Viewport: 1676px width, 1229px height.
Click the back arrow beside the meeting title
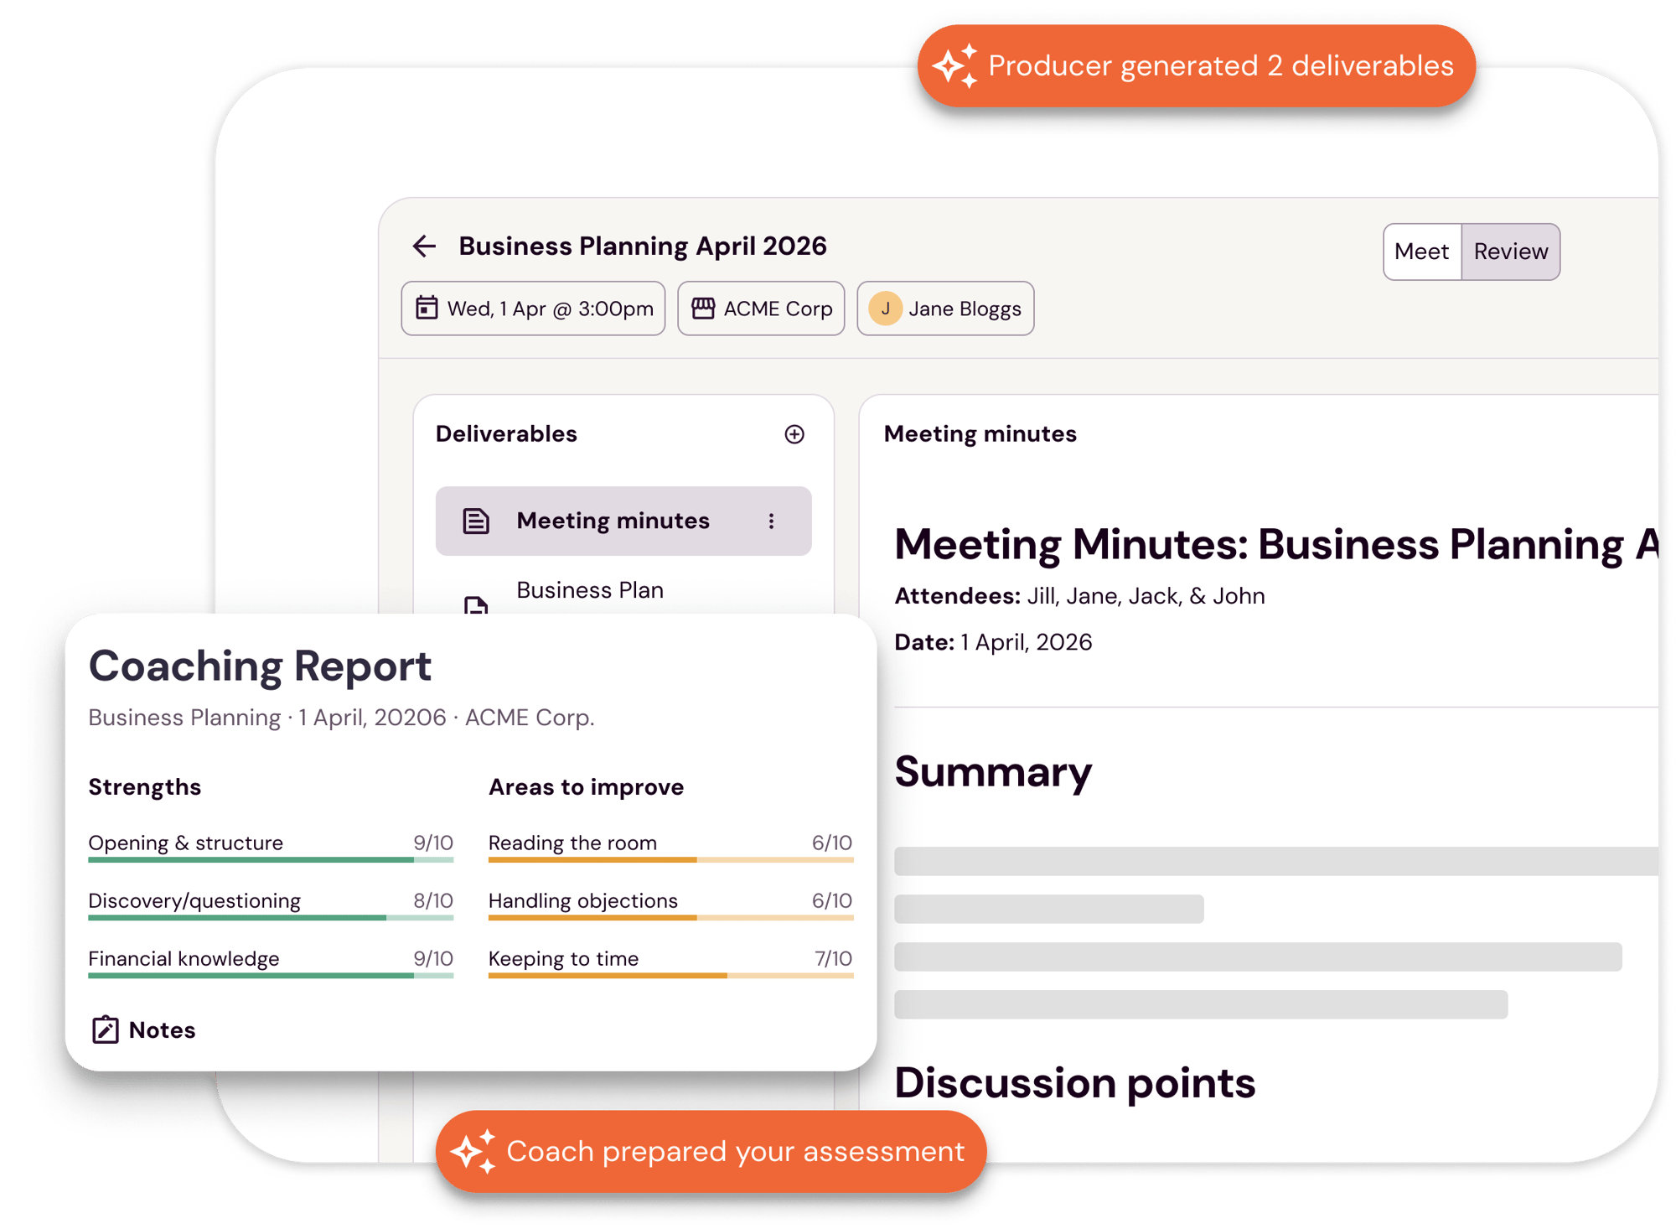coord(424,246)
